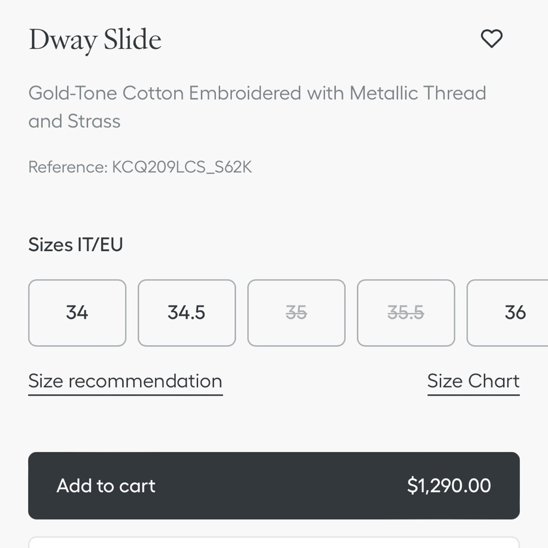Click the "Reference:" label
The width and height of the screenshot is (548, 548).
click(x=68, y=167)
